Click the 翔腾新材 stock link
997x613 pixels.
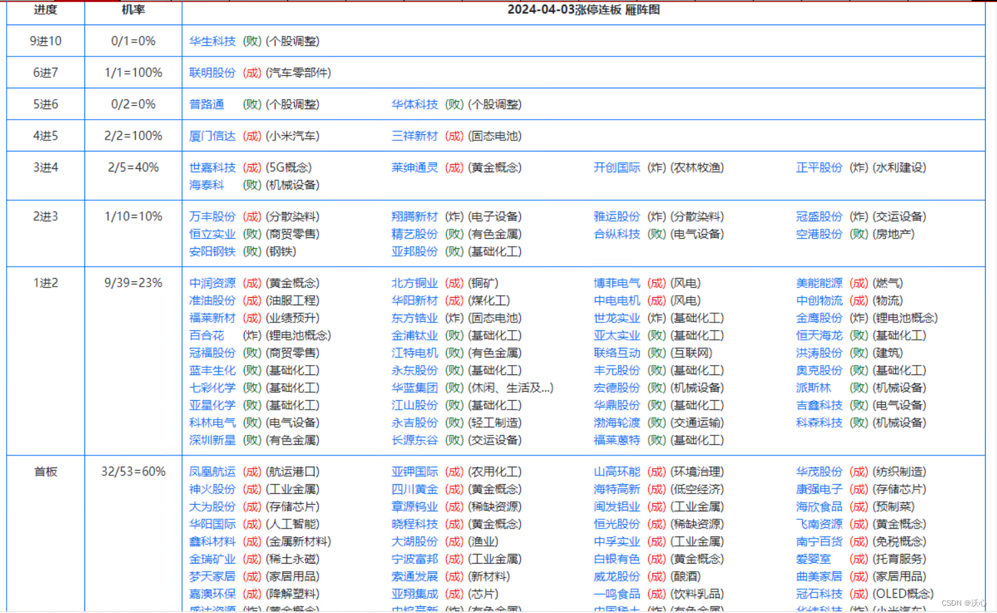(x=414, y=217)
